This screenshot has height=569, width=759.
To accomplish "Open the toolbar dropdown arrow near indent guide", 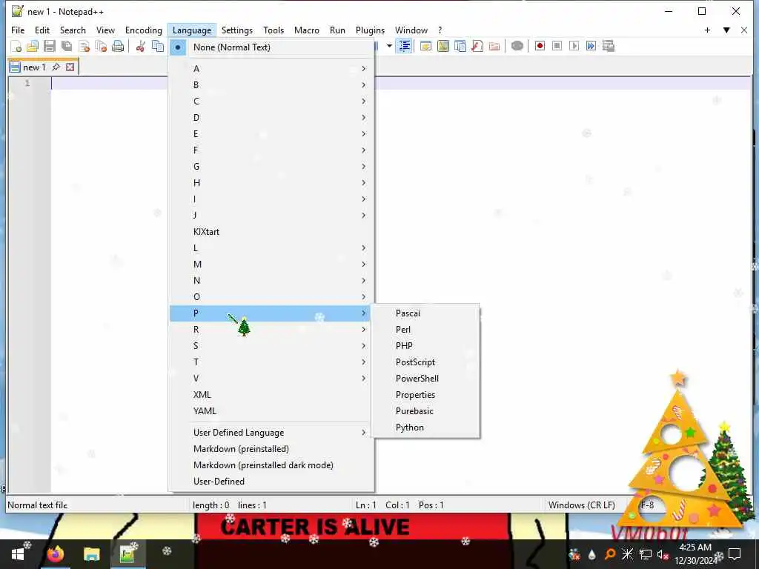I will pos(389,47).
